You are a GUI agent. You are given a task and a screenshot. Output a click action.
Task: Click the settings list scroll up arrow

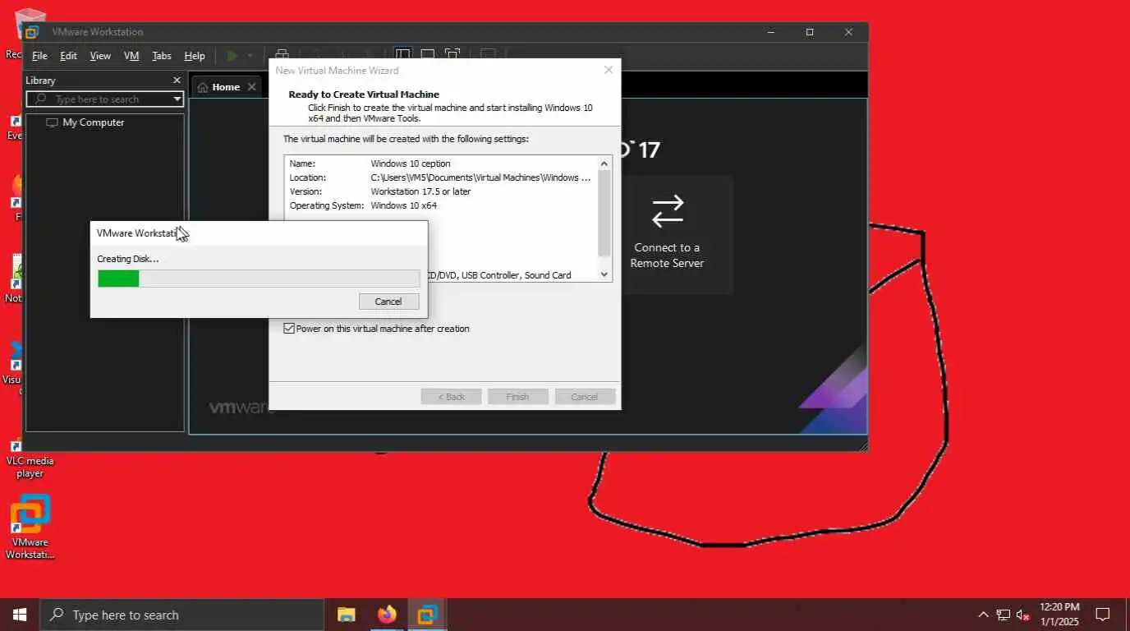[604, 164]
